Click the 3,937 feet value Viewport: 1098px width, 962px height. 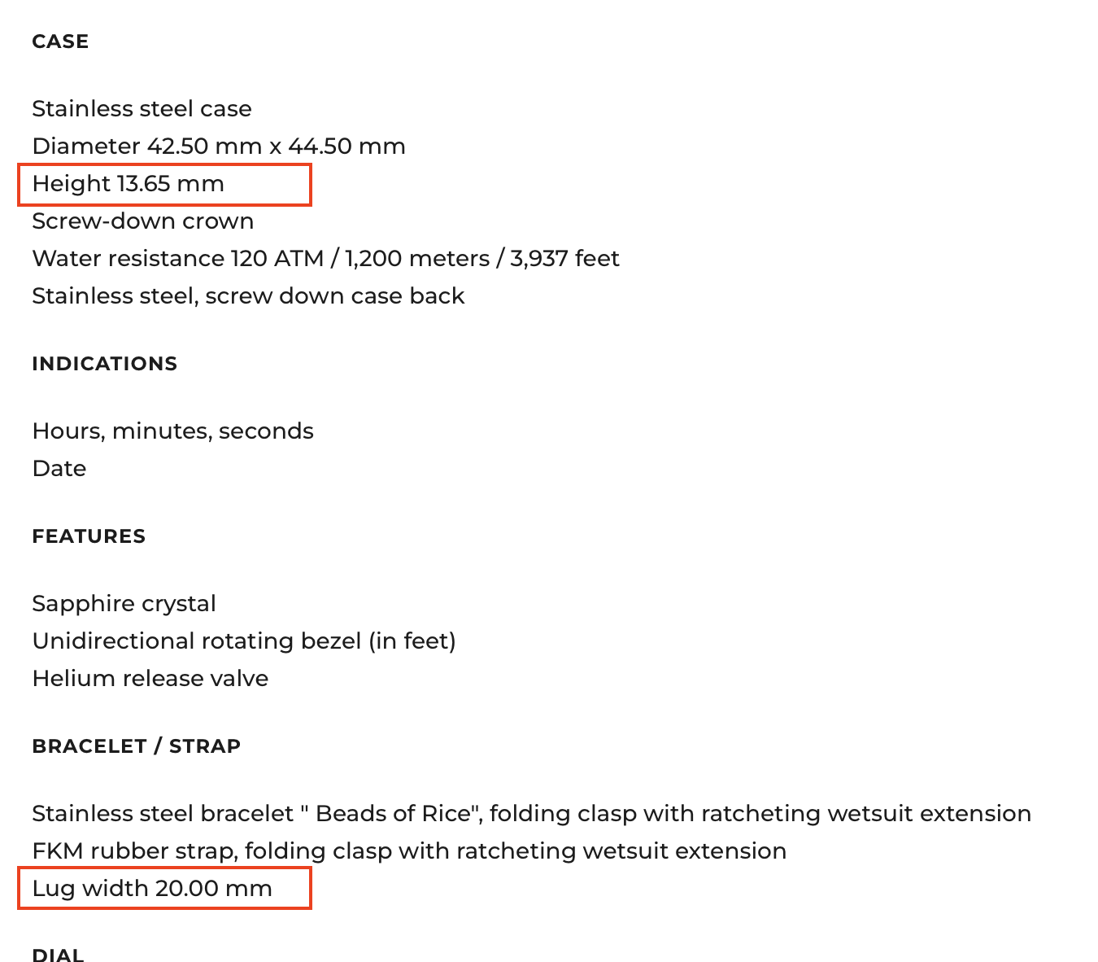[564, 259]
